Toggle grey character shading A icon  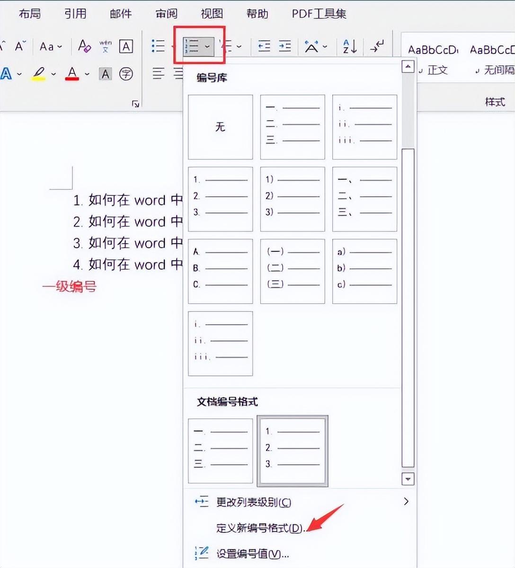[x=105, y=74]
